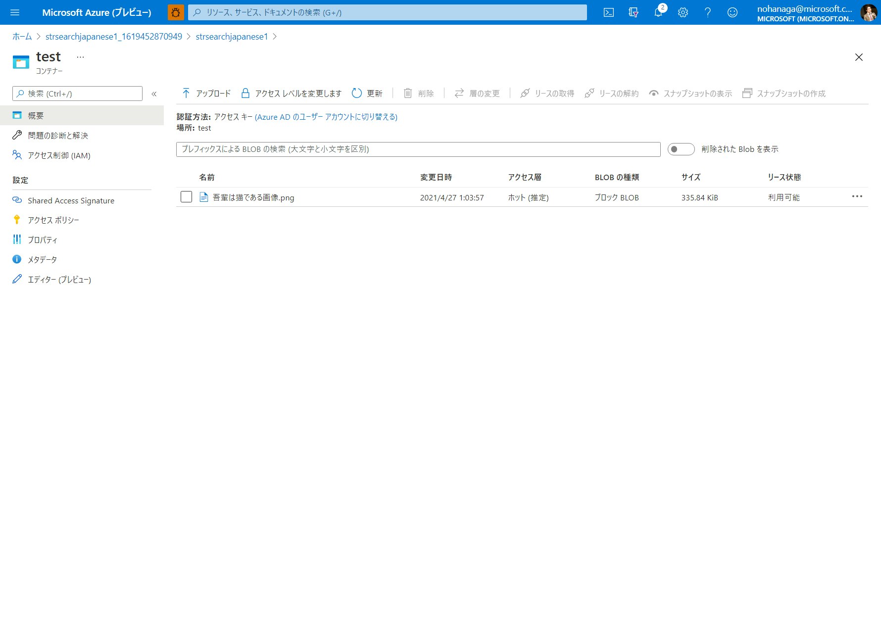View notifications via the bell icon
Image resolution: width=881 pixels, height=621 pixels.
coord(658,12)
